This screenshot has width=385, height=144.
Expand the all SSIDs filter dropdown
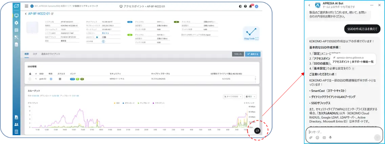(232, 96)
